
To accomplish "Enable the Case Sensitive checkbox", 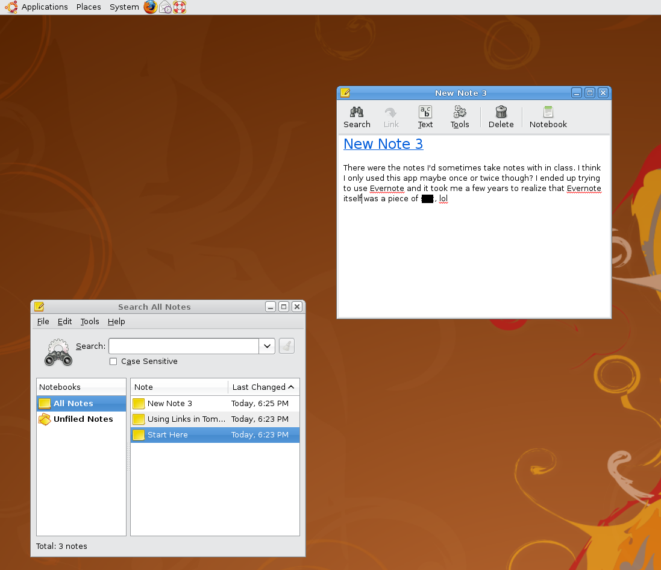I will (113, 362).
